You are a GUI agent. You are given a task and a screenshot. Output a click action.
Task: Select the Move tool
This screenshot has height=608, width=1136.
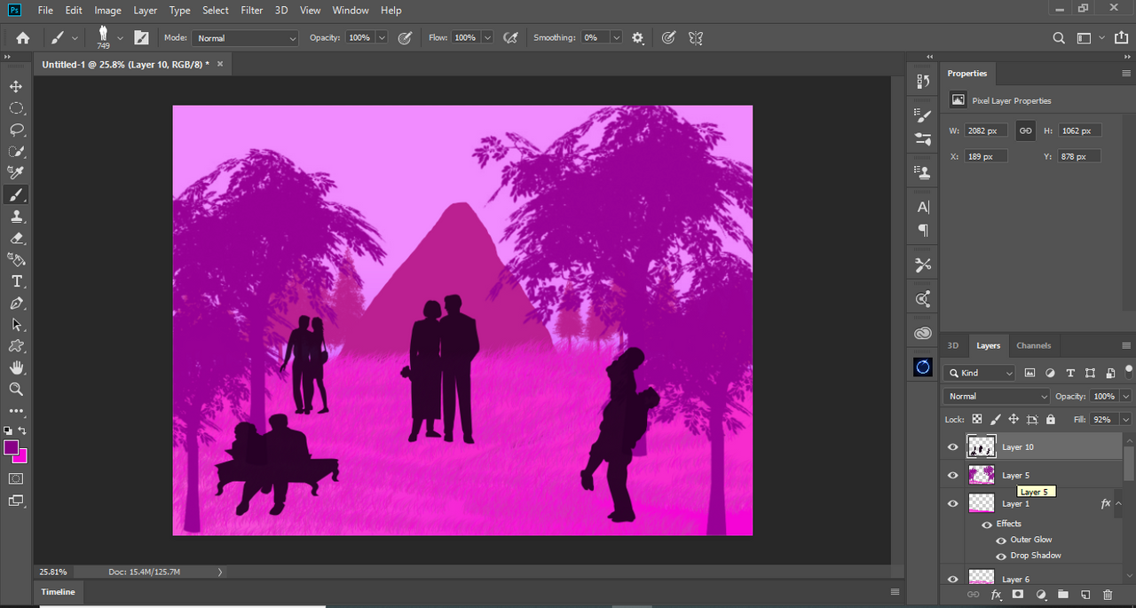pyautogui.click(x=16, y=86)
